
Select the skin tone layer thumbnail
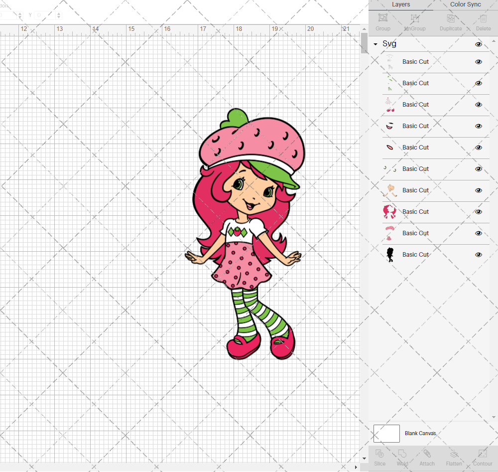[390, 190]
